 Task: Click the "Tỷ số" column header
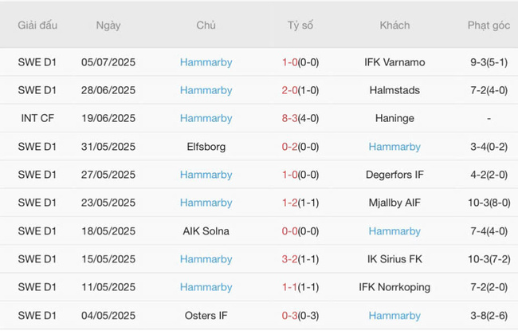click(300, 26)
